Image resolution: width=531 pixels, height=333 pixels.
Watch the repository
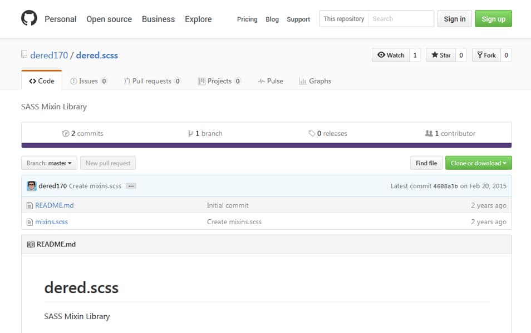pos(391,55)
